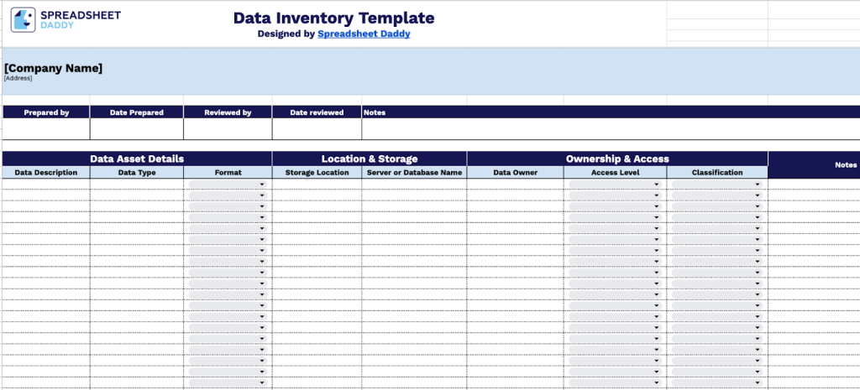The image size is (860, 390).
Task: Click the Data Inventory Template title
Action: (333, 18)
